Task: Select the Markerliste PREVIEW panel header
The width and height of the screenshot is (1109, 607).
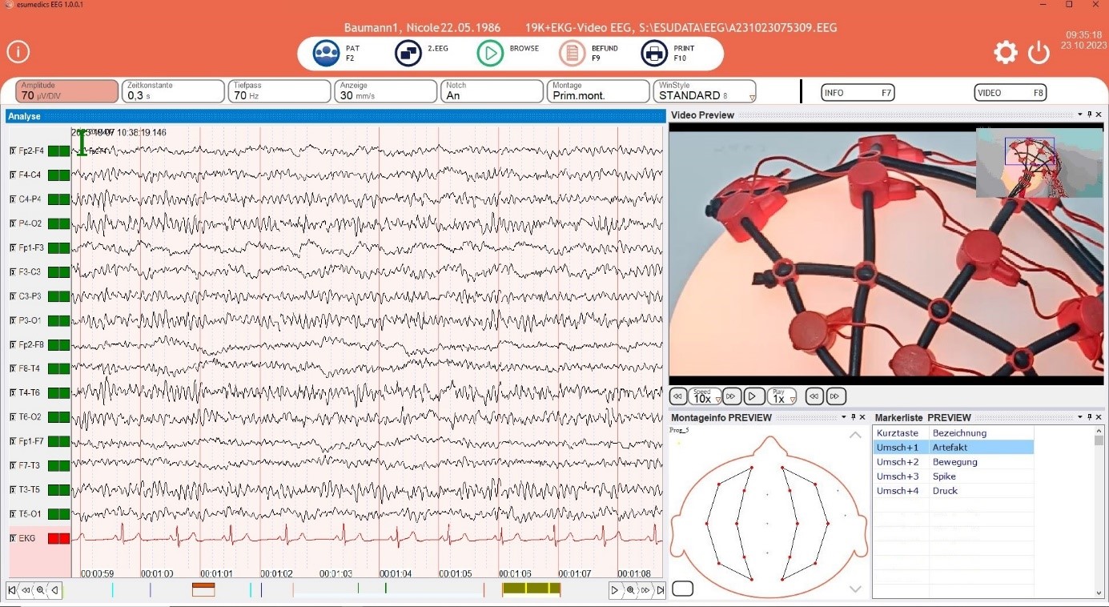Action: pyautogui.click(x=921, y=417)
